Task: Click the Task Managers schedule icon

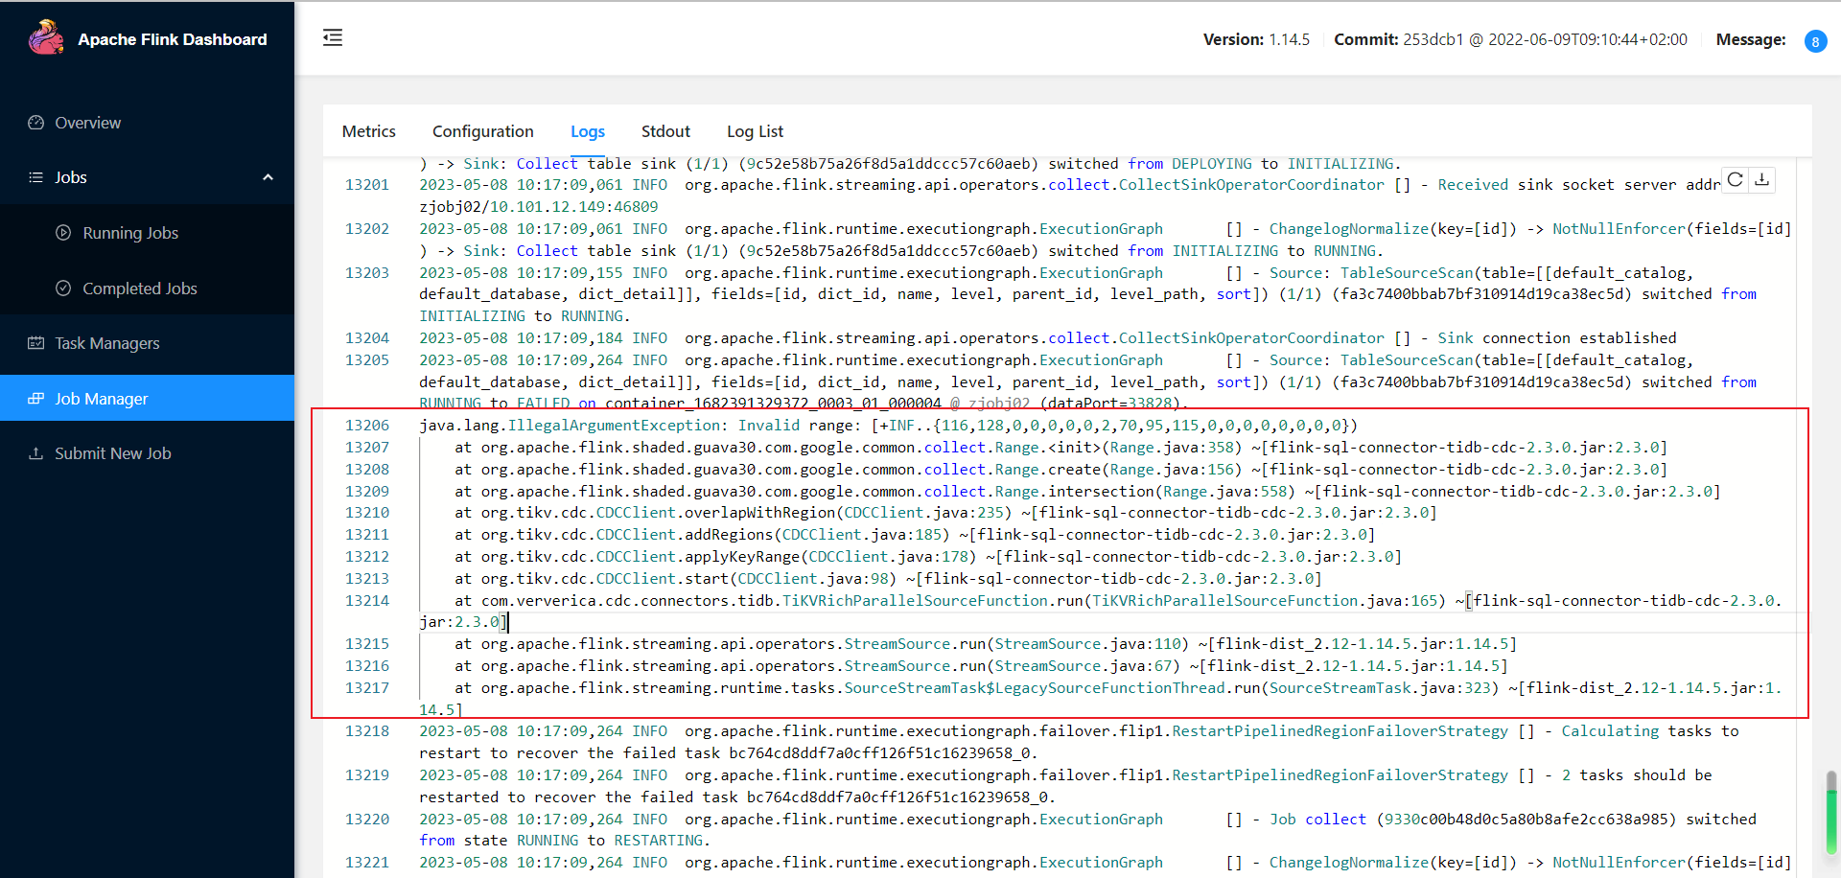Action: [x=36, y=343]
